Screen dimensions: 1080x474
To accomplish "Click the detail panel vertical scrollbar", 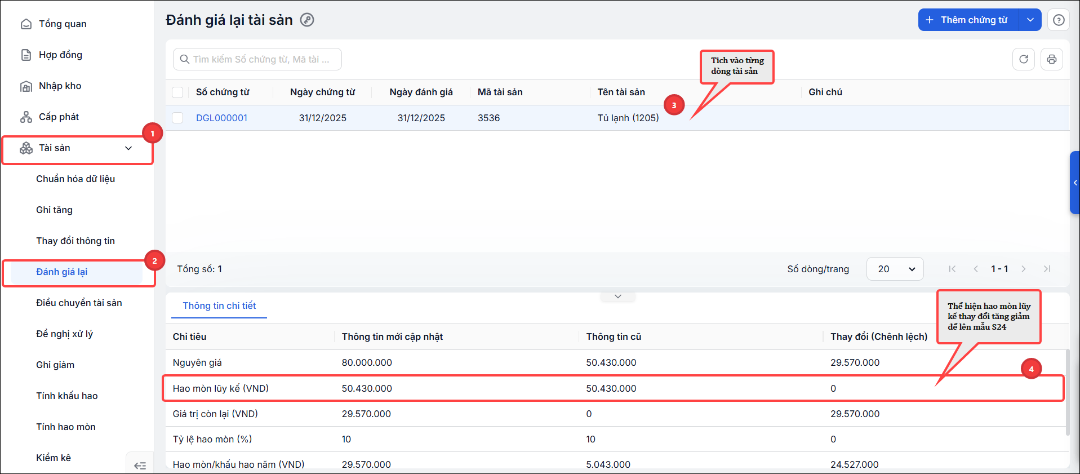I will (1067, 392).
